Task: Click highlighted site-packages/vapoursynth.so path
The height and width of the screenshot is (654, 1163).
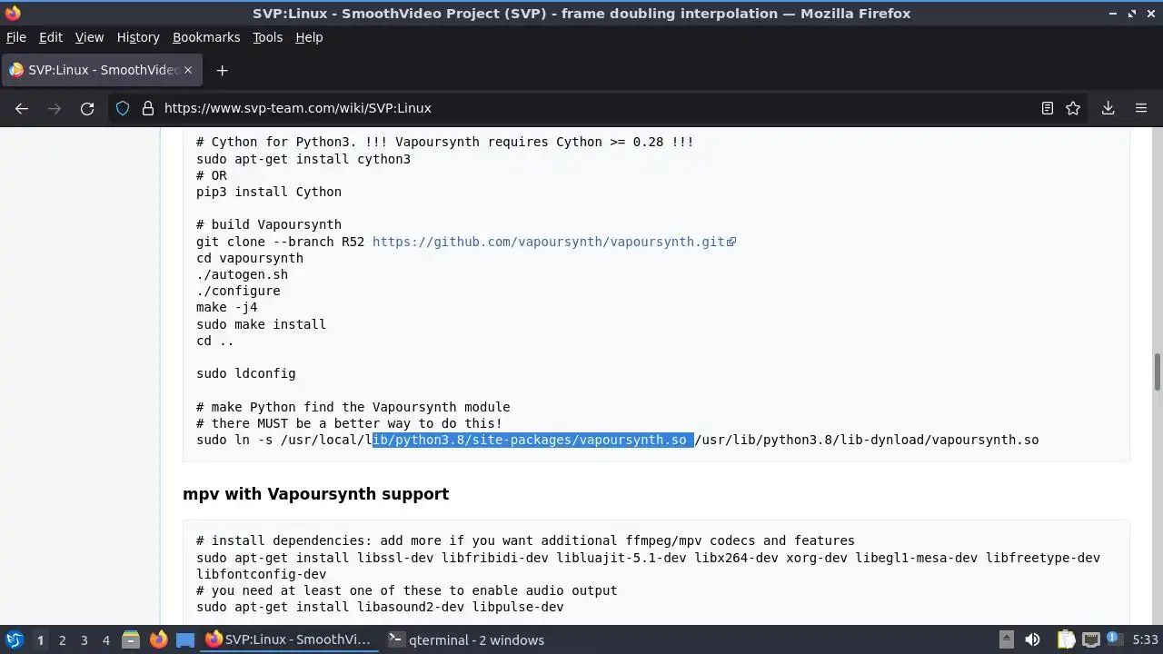Action: (532, 440)
